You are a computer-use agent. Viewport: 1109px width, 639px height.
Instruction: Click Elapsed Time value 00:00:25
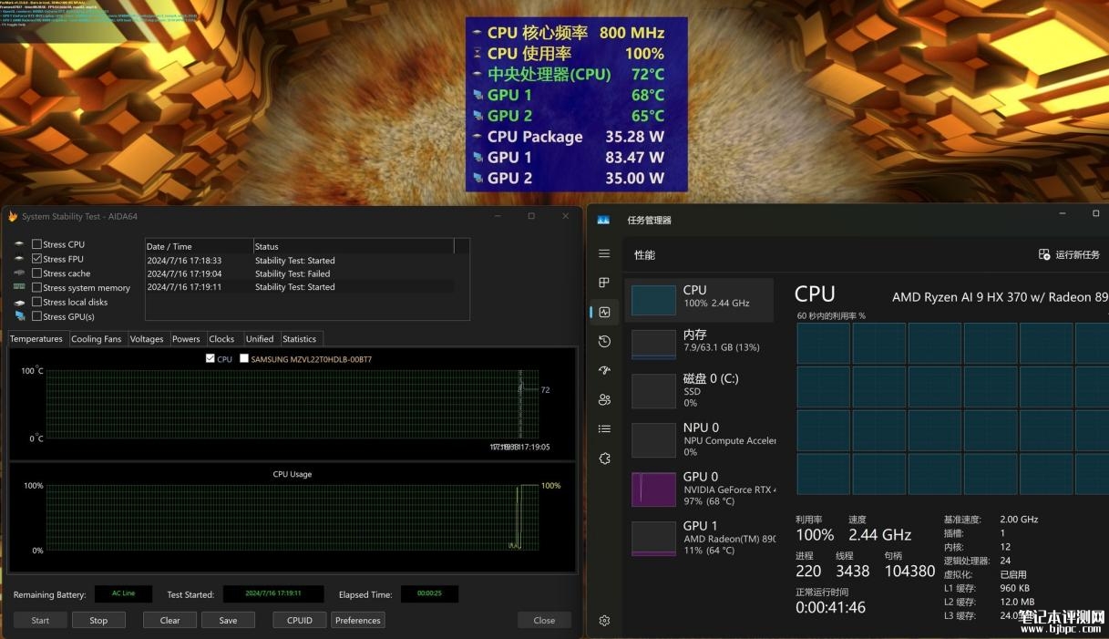pyautogui.click(x=429, y=593)
